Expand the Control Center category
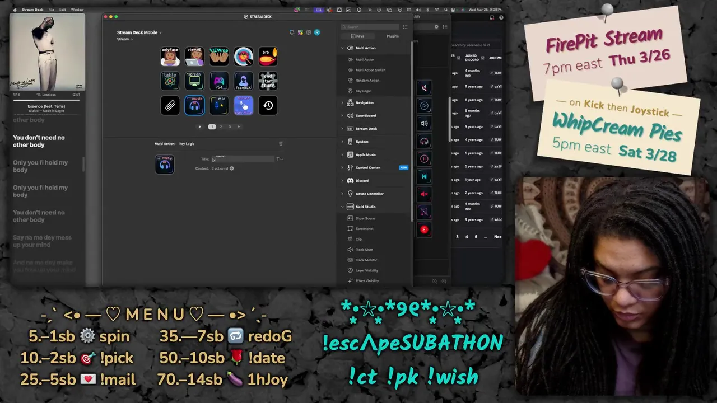 342,167
